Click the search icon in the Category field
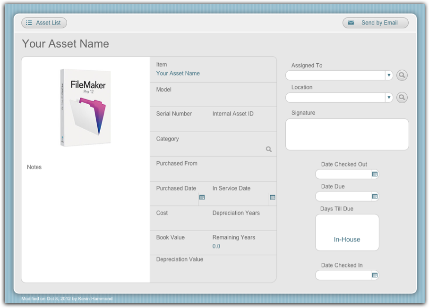This screenshot has width=429, height=308. point(269,149)
